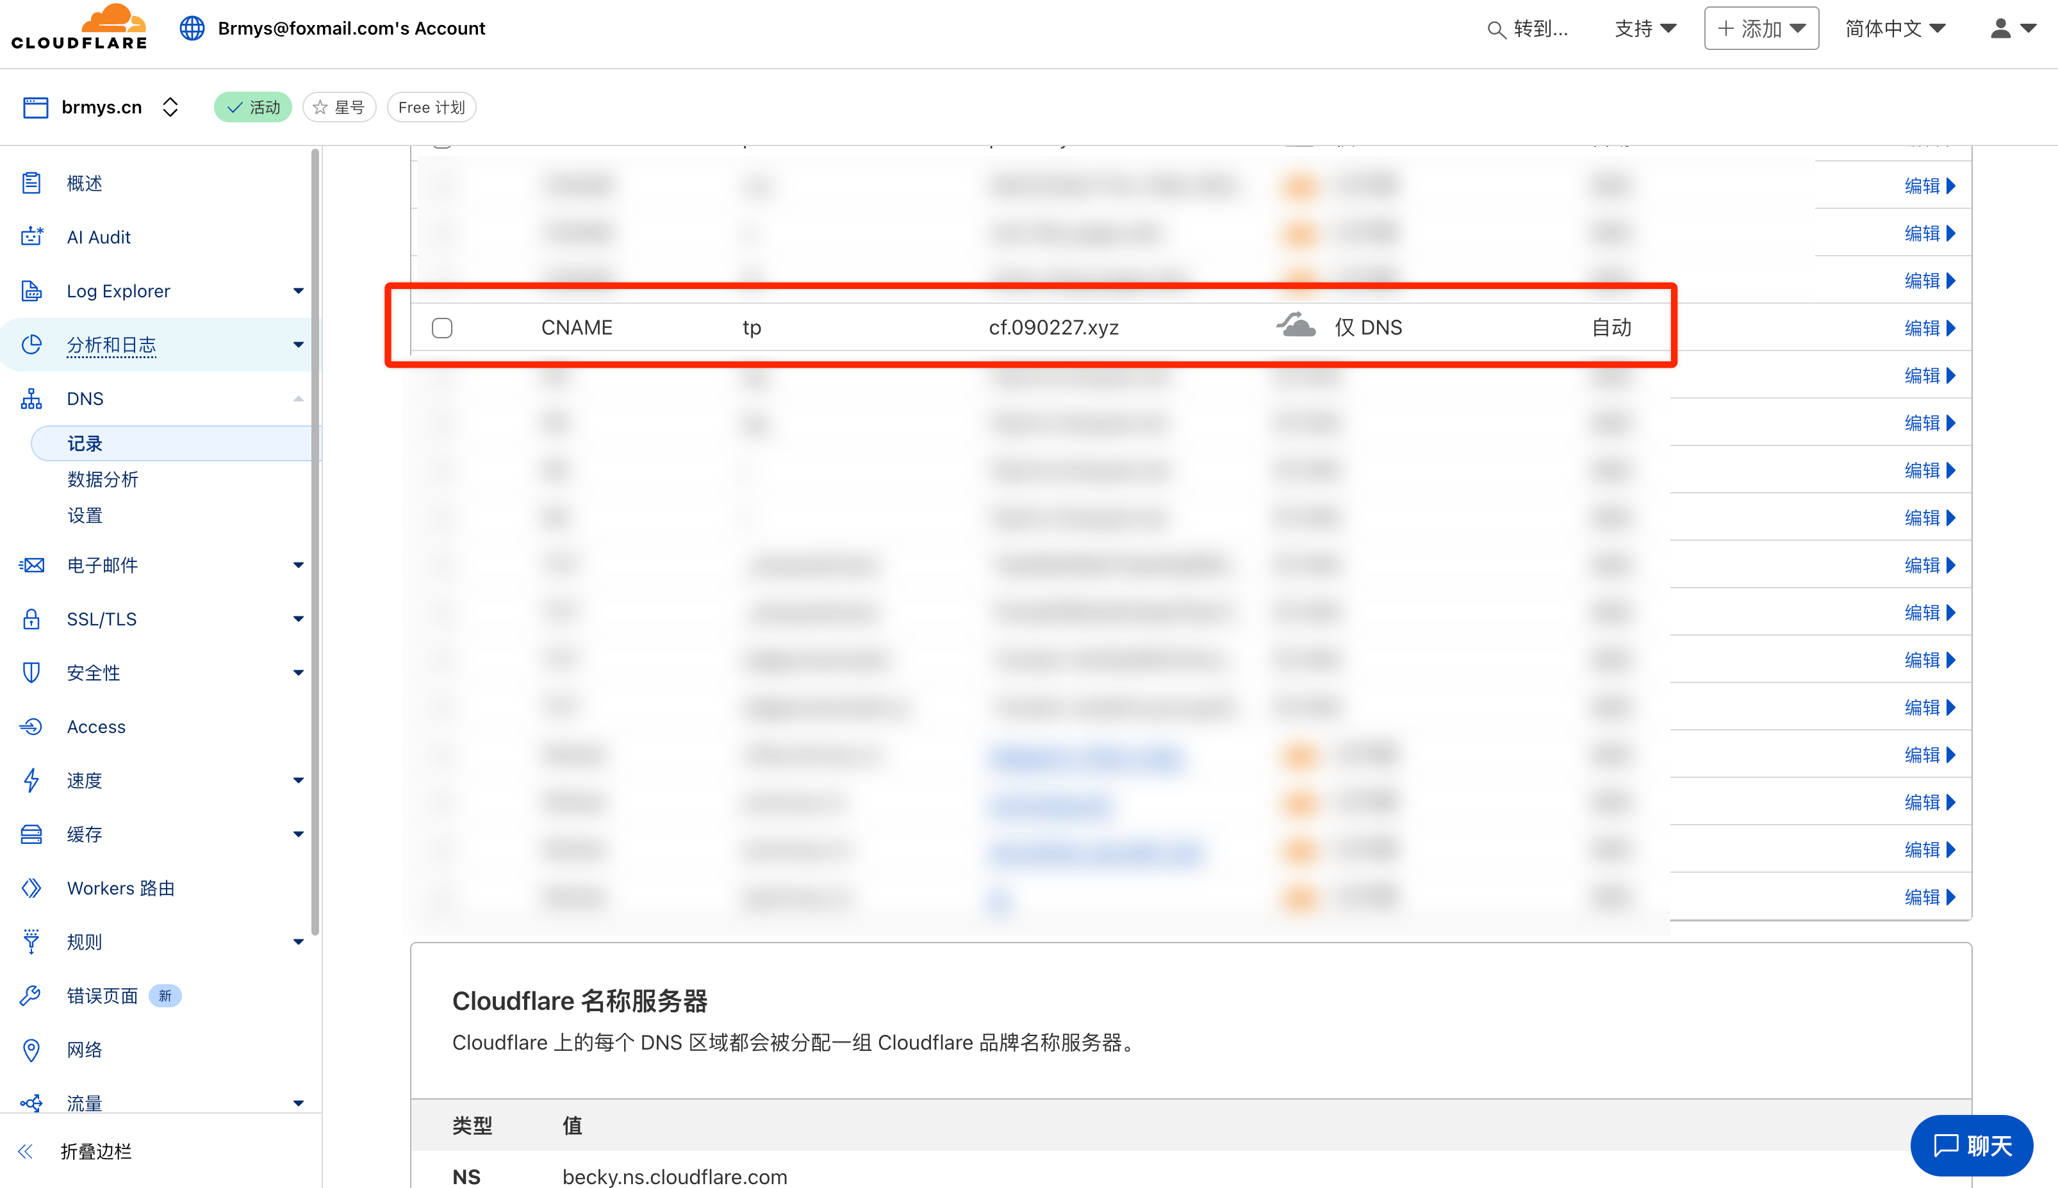The height and width of the screenshot is (1188, 2058).
Task: Tick the checkbox for the tp CNAME record
Action: coord(441,328)
